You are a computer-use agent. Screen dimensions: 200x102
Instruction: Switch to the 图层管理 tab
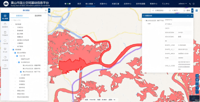pos(38,16)
